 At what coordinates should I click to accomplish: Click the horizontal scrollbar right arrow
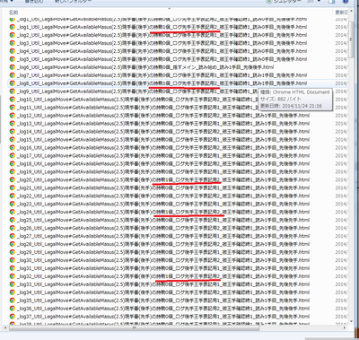346,327
